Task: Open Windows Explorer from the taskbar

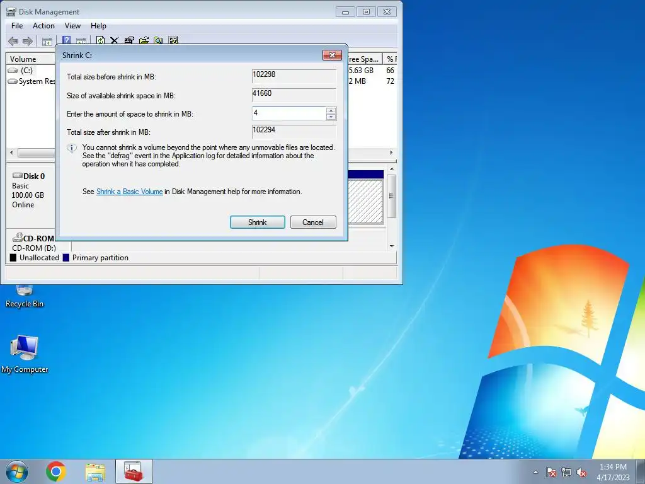Action: coord(95,471)
